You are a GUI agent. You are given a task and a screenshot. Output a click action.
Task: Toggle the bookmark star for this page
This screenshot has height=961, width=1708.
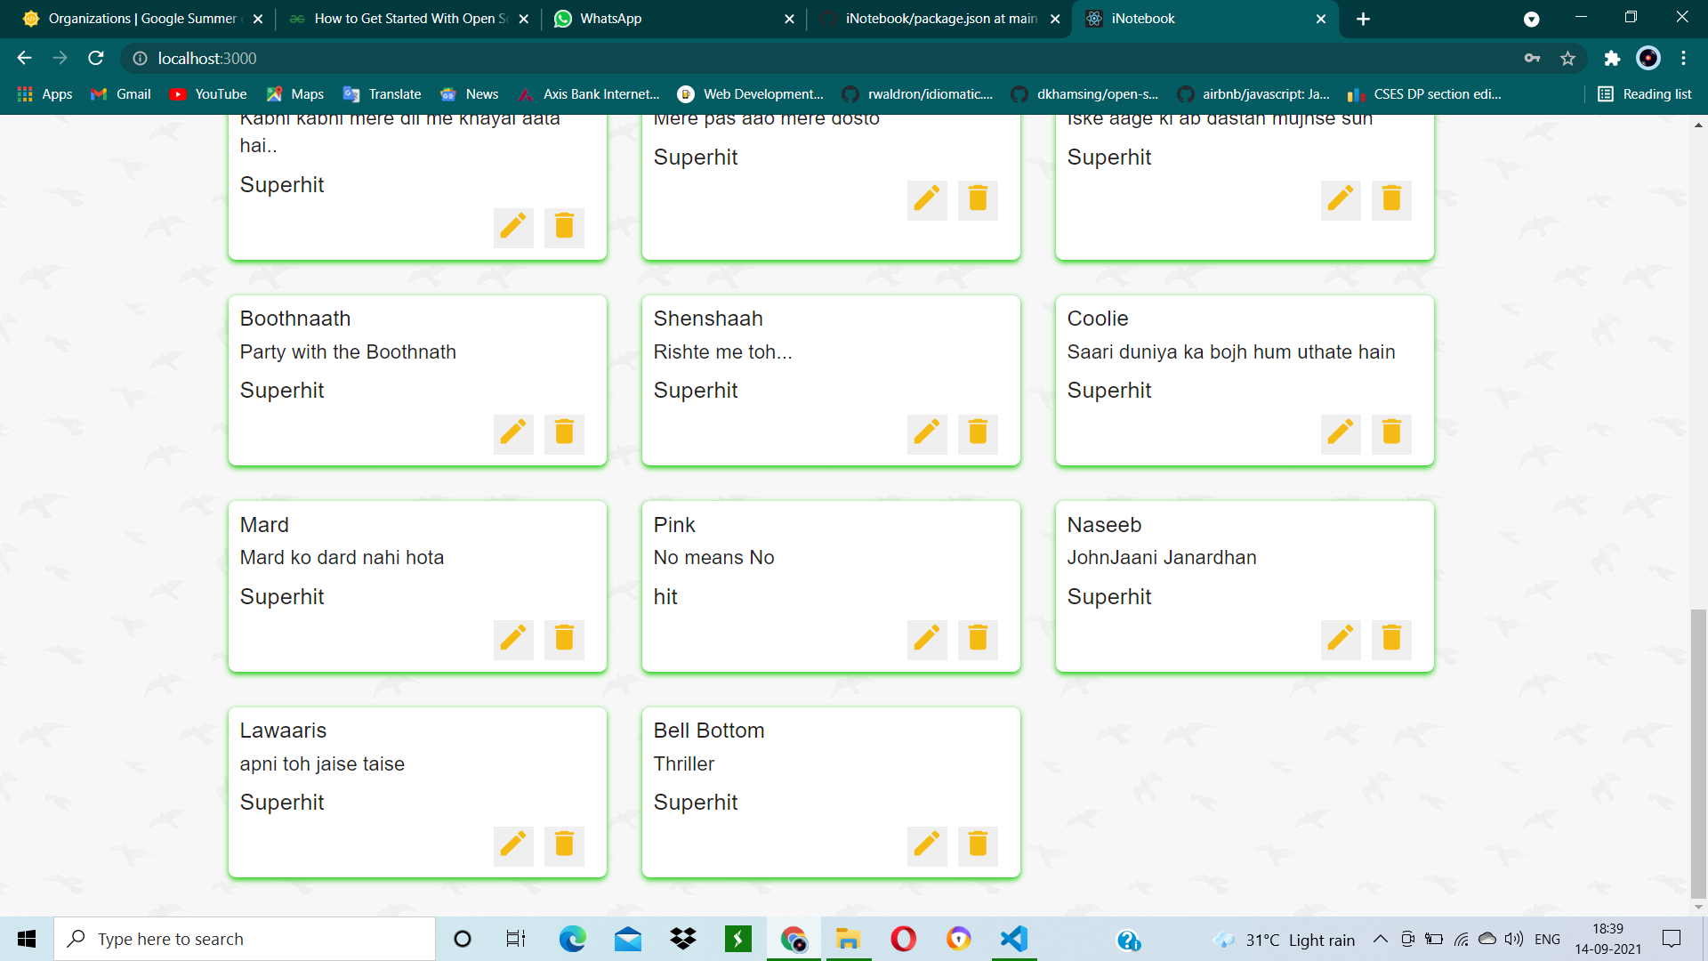[x=1567, y=58]
